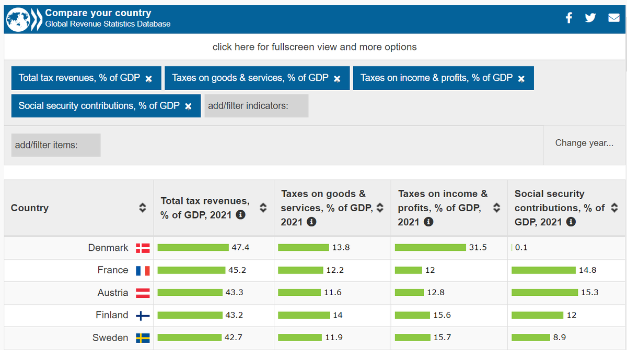The image size is (627, 350).
Task: Click Austria country name
Action: (113, 293)
